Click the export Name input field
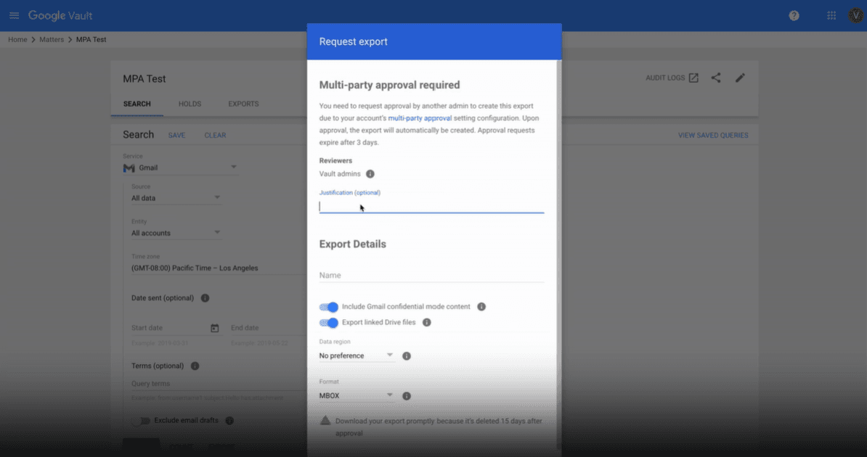 click(x=431, y=276)
